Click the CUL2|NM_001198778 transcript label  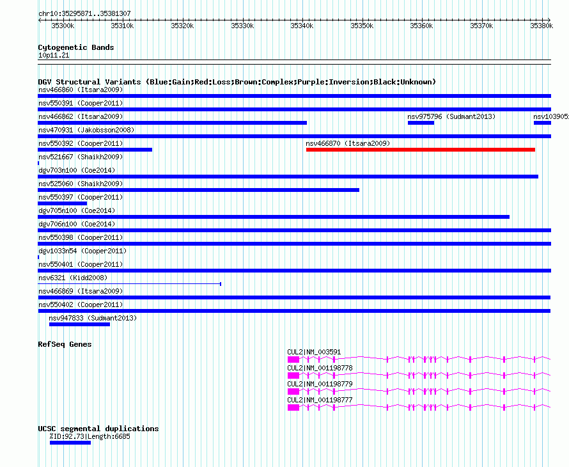[320, 368]
